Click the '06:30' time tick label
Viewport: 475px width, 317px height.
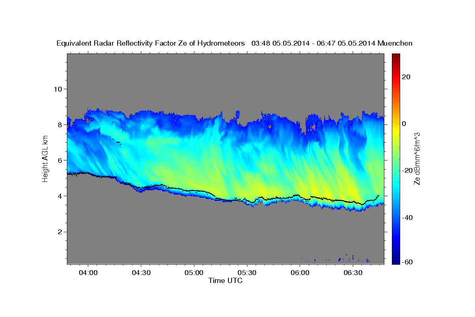click(x=353, y=273)
